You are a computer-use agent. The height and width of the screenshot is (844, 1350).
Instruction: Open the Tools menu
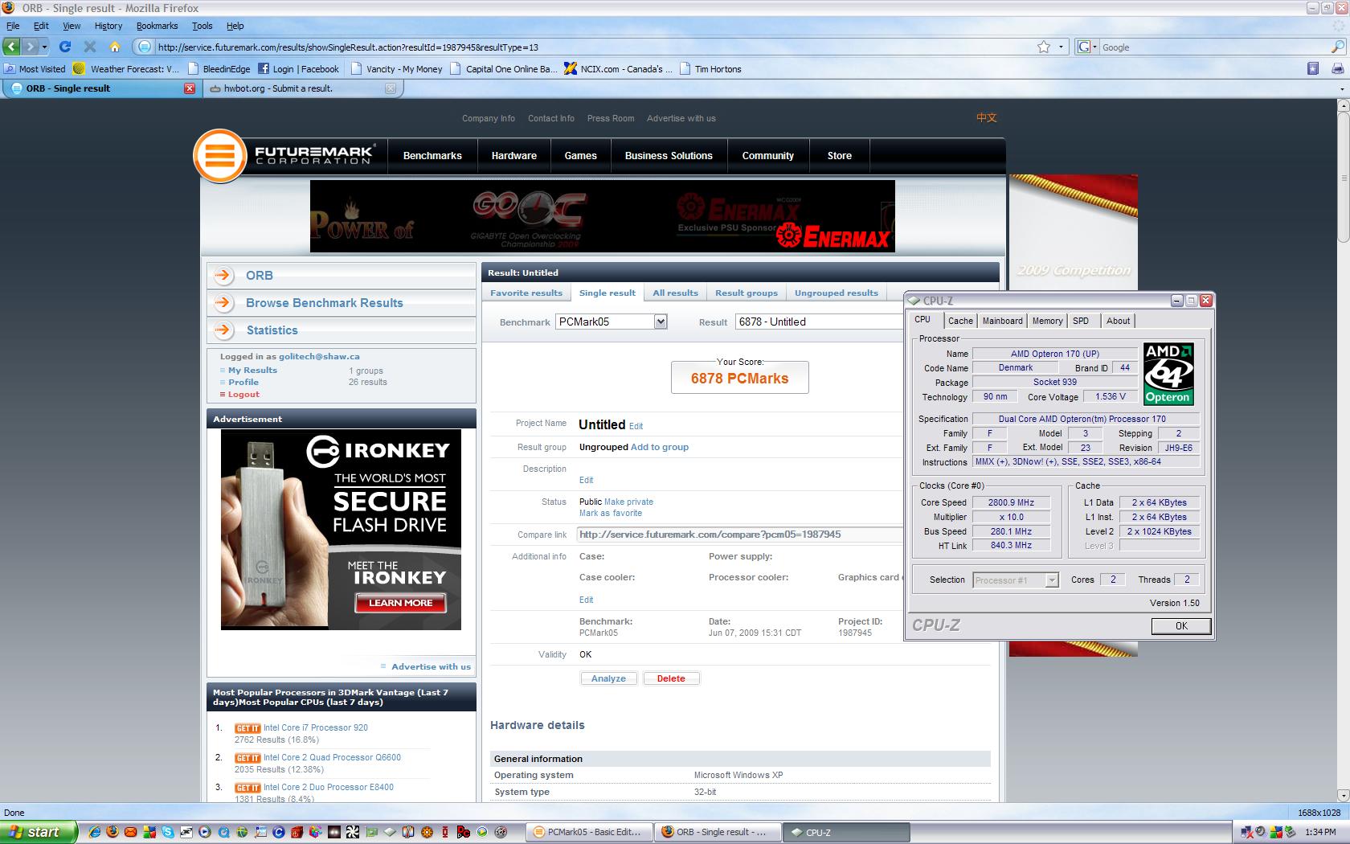coord(202,26)
